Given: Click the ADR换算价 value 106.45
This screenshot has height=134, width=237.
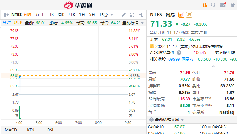Looking at the screenshot, I should coord(200,53).
